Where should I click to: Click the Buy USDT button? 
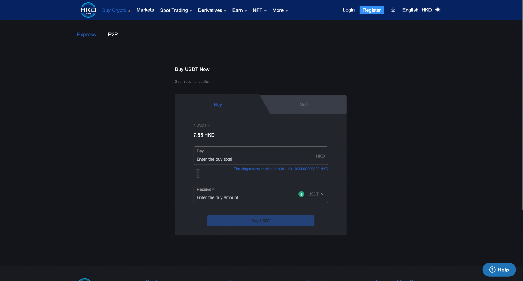(261, 221)
